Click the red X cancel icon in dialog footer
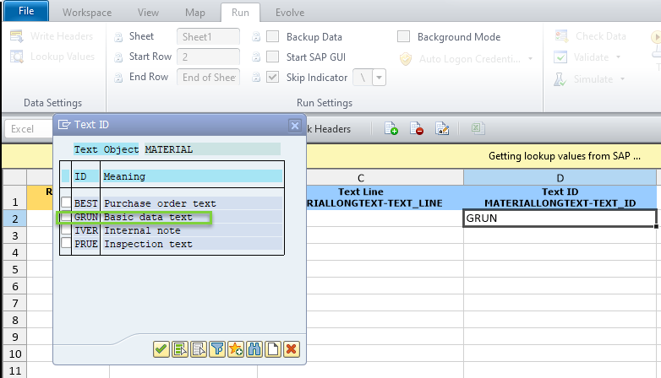Screen dimensions: 661x378 [291, 348]
